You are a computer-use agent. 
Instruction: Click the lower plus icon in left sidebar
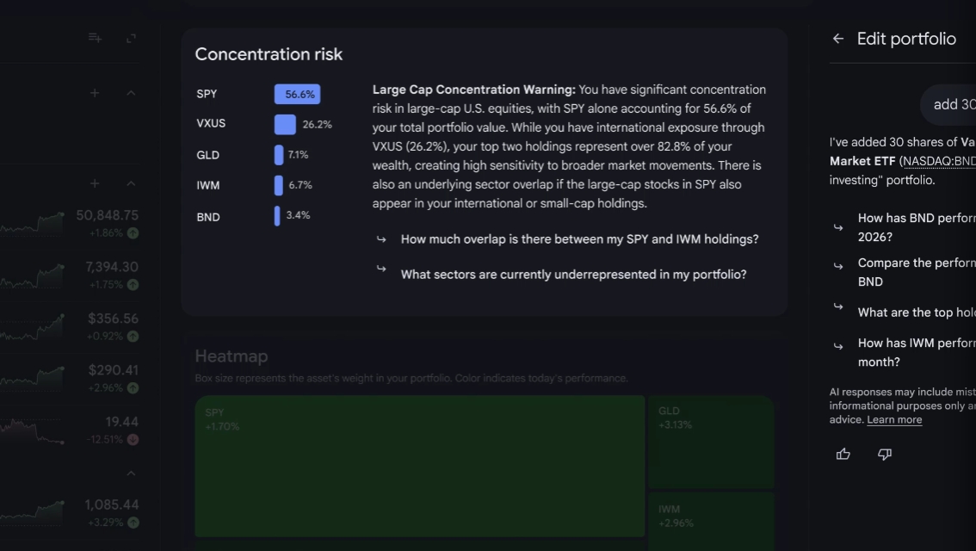pos(94,183)
